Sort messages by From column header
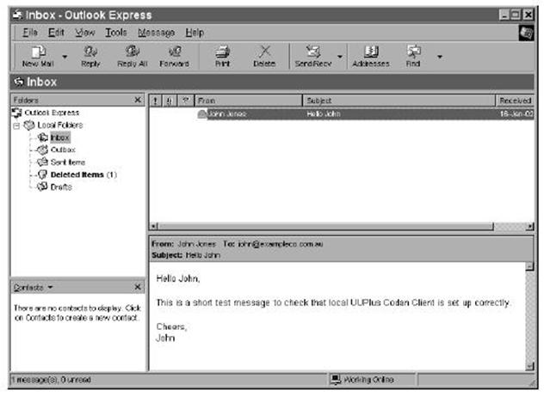Viewport: 544px width, 396px height. click(x=248, y=101)
